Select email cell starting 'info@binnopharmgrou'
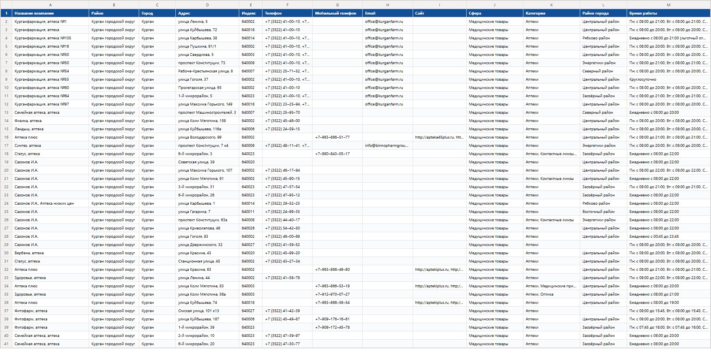711x355 pixels. pos(387,146)
